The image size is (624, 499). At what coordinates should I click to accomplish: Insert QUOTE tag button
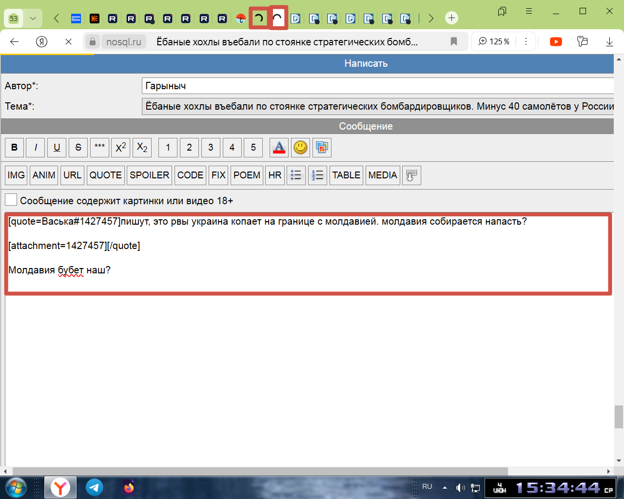tap(105, 175)
